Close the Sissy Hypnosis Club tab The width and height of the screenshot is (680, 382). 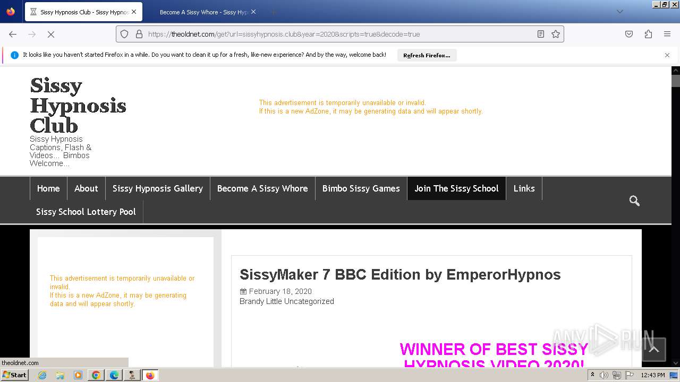pos(134,12)
